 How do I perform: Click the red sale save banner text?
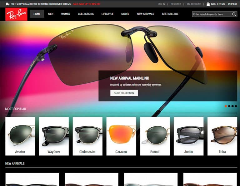click(87, 4)
